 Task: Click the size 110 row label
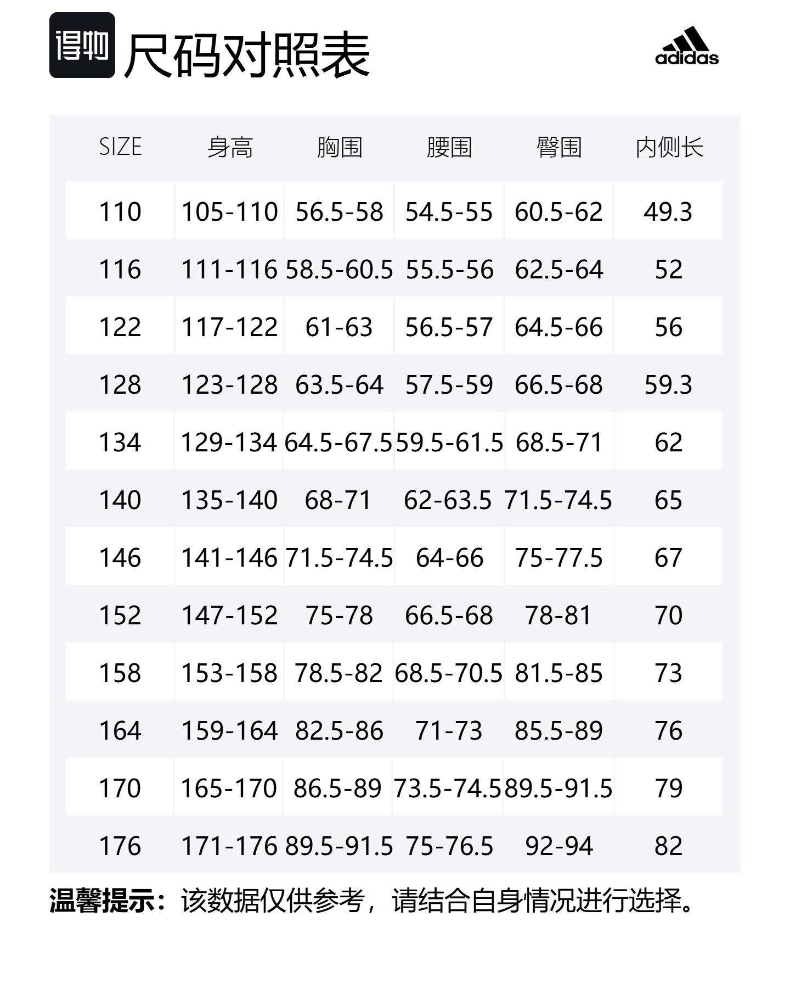point(120,212)
